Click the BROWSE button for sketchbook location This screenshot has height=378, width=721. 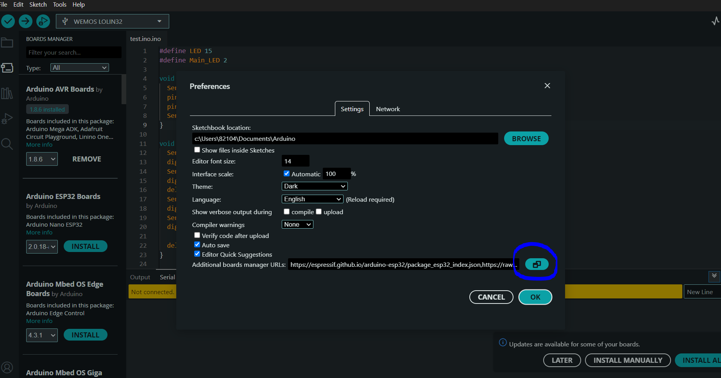coord(526,138)
